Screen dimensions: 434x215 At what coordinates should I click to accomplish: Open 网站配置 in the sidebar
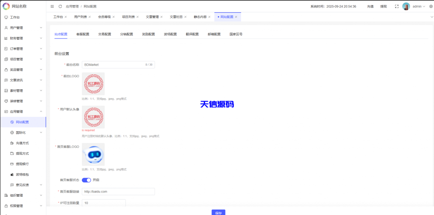click(22, 122)
